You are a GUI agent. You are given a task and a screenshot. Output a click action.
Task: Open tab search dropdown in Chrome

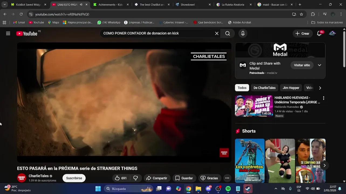pos(4,5)
